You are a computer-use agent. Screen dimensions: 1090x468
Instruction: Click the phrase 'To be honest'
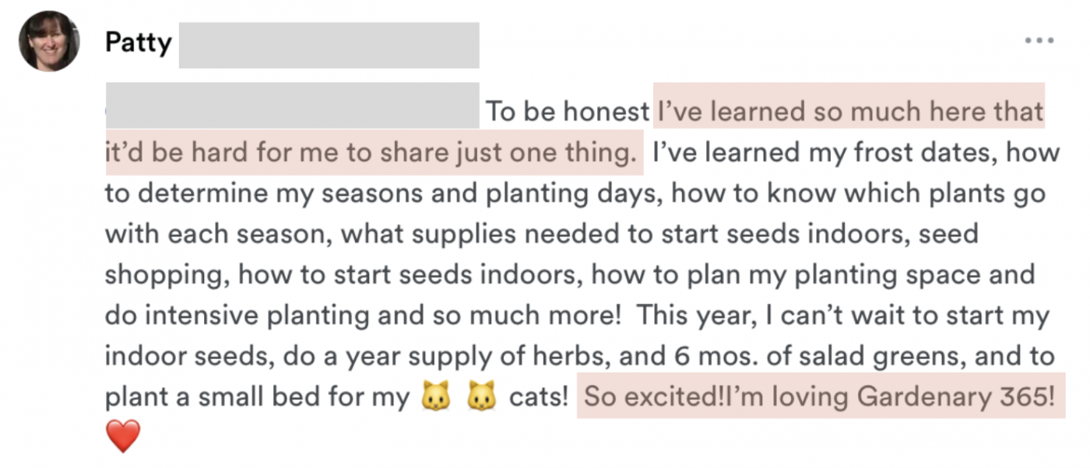coord(568,112)
